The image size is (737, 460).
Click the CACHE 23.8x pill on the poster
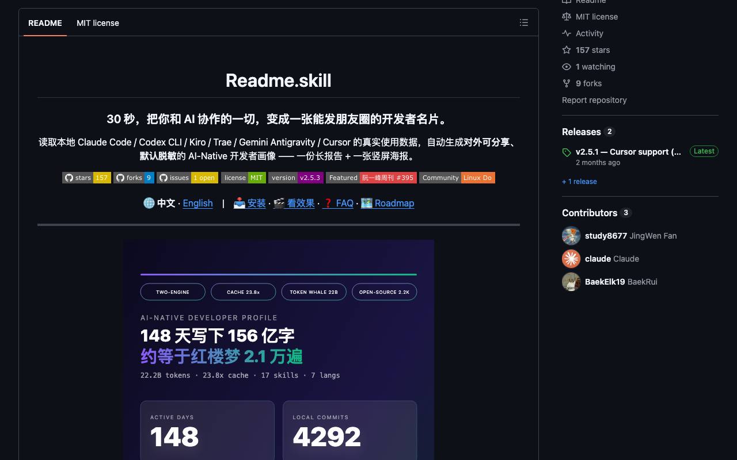coord(243,292)
